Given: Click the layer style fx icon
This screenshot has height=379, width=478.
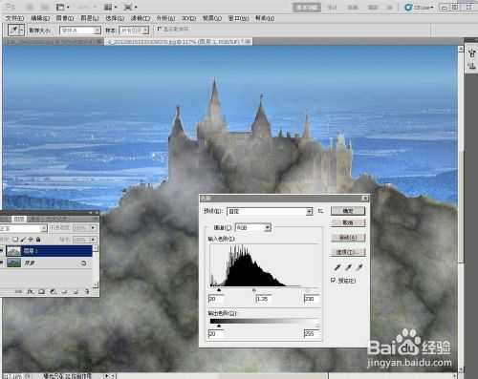Looking at the screenshot, I should [31, 291].
